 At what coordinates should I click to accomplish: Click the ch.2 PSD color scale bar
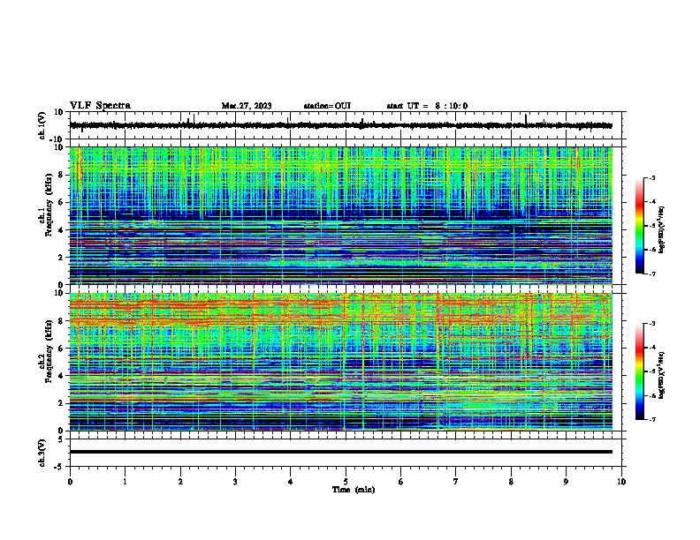pos(640,371)
